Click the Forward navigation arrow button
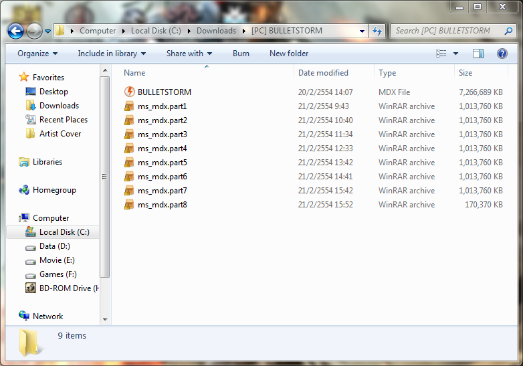This screenshot has height=366, width=523. tap(34, 31)
